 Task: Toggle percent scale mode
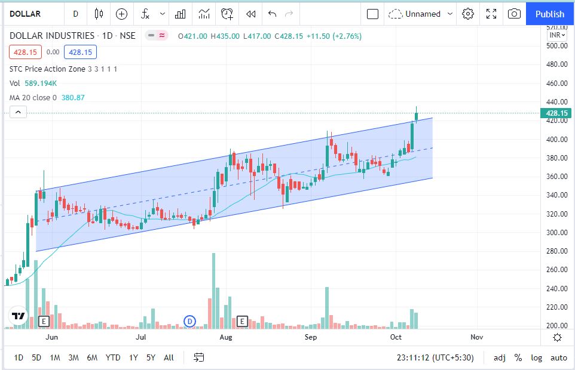518,357
